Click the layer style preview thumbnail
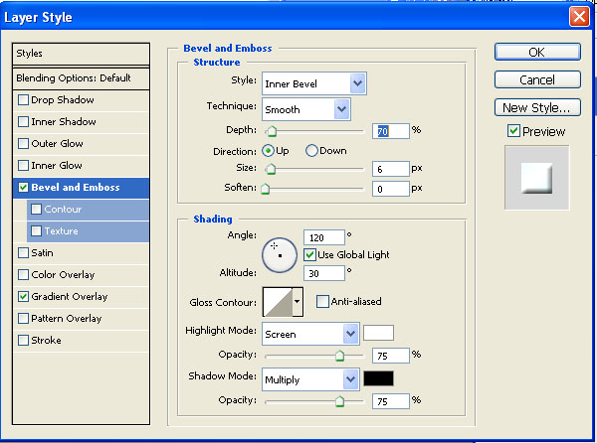597x443 pixels. [535, 178]
